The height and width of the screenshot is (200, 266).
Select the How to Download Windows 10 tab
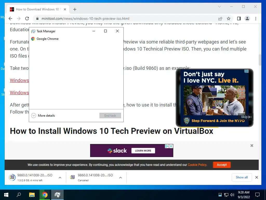[38, 9]
